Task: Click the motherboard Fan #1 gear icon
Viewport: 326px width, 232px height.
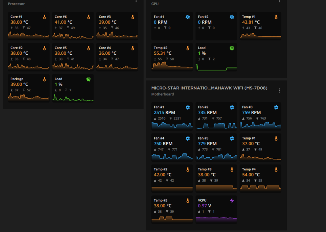Action: point(188,107)
